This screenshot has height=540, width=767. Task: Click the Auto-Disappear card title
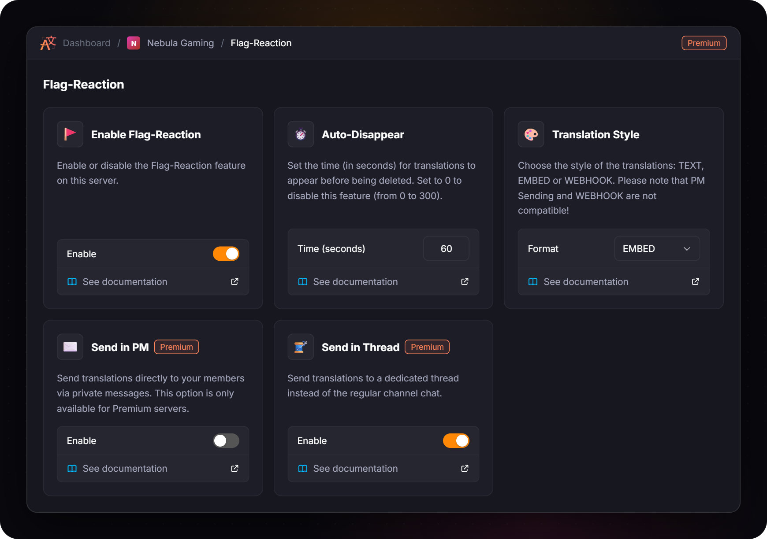point(363,134)
